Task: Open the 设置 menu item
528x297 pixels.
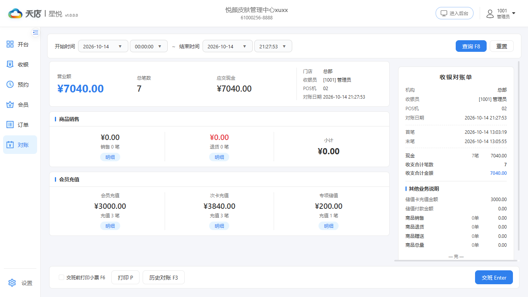Action: (20, 283)
